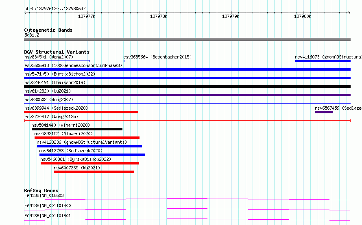This screenshot has height=225, width=362.
Task: Select the red bar of nsv6399944 (Sedlazeck2020)
Action: (x=81, y=112)
